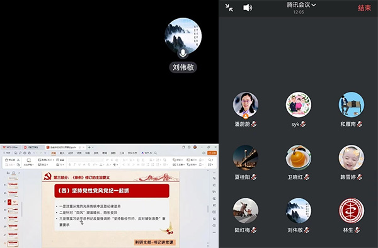This screenshot has height=248, width=378.
Task: Open the WPS user account avatar
Action: pos(195,147)
